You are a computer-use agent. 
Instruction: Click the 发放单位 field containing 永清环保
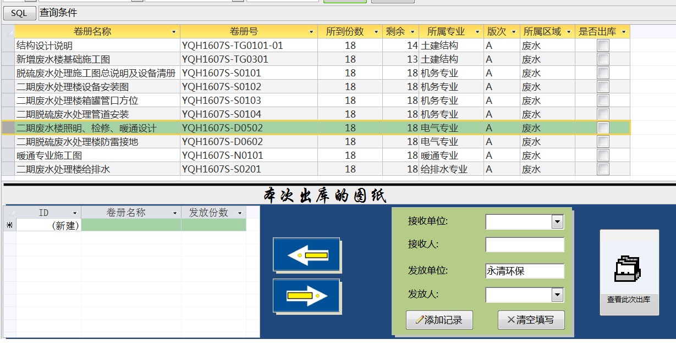click(x=525, y=271)
